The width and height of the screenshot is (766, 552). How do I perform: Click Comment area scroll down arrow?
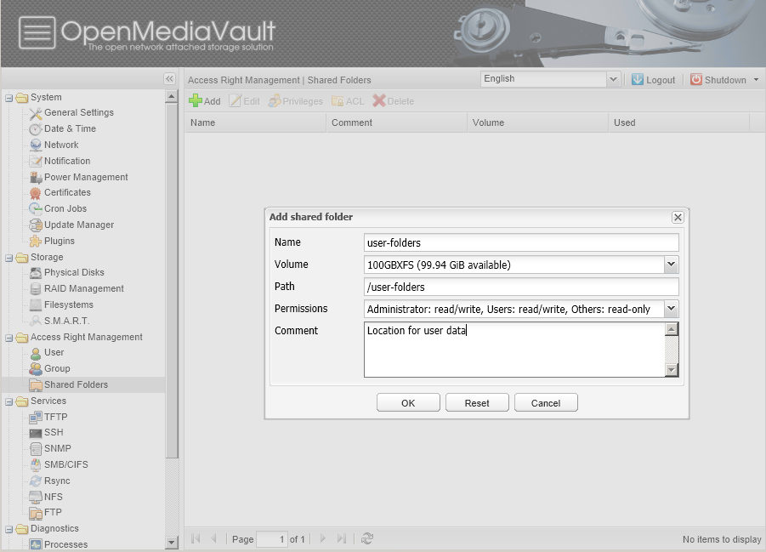(x=672, y=370)
